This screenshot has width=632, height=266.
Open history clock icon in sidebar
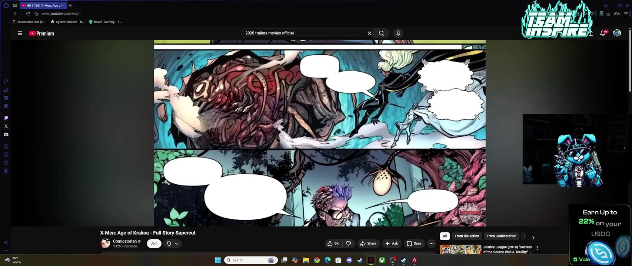[x=6, y=155]
